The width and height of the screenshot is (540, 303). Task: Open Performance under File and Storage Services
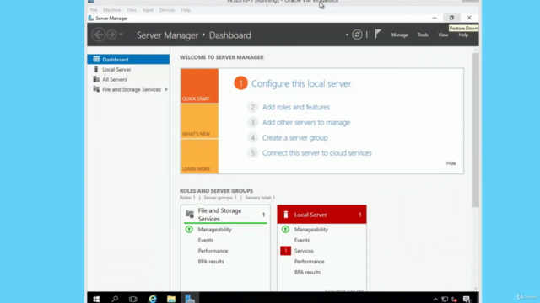click(213, 251)
